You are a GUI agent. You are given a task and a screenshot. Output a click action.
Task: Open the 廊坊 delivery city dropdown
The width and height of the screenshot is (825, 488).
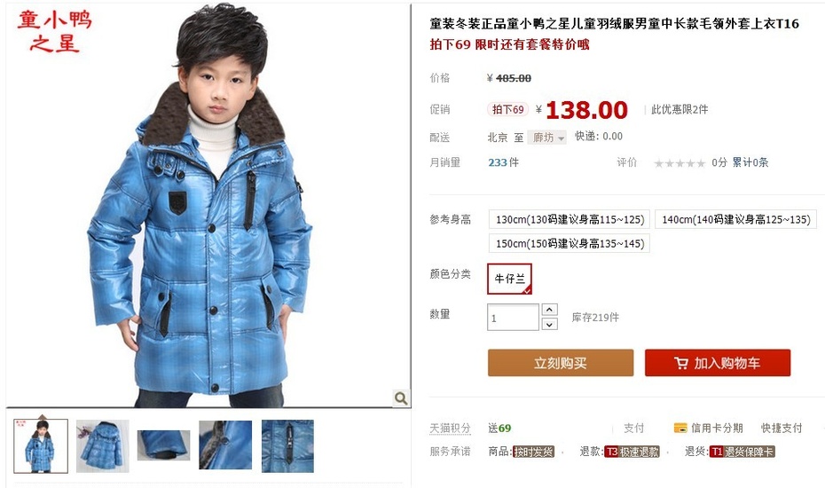[x=546, y=138]
